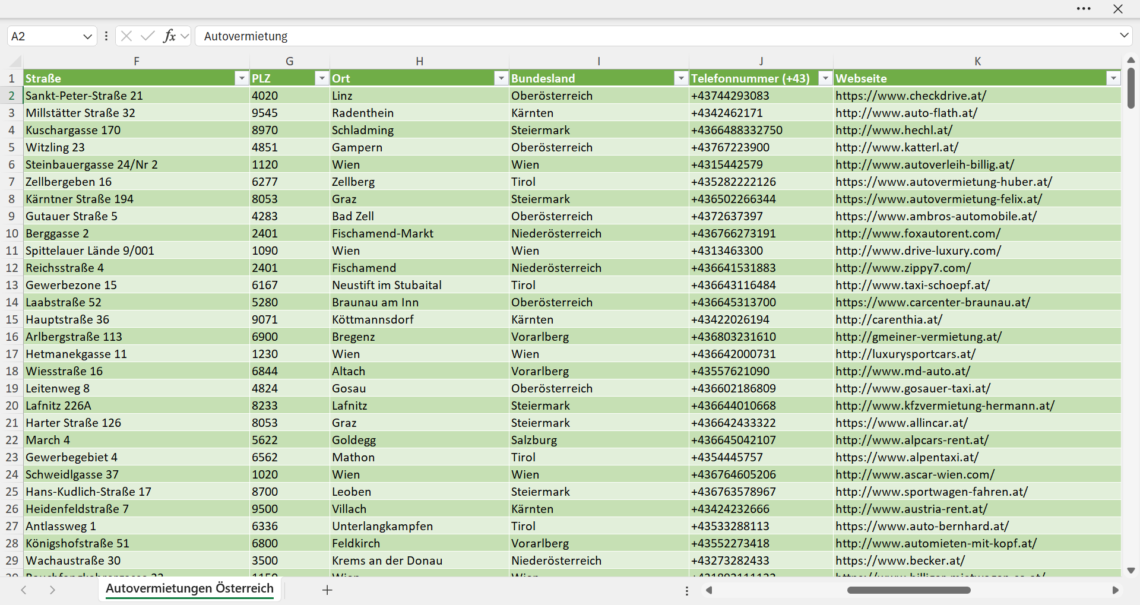Open link http://carenthia.at/
The width and height of the screenshot is (1140, 605).
(888, 319)
